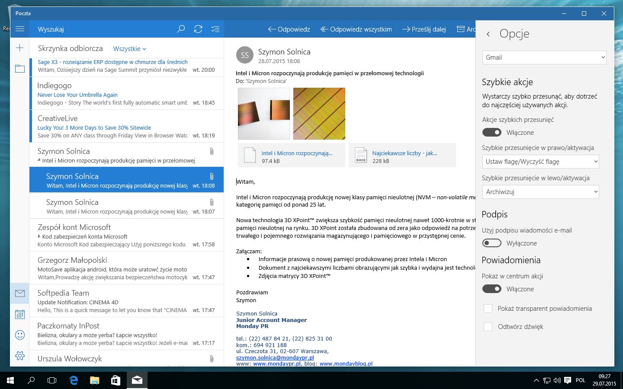Open Task View on taskbar

[52, 380]
